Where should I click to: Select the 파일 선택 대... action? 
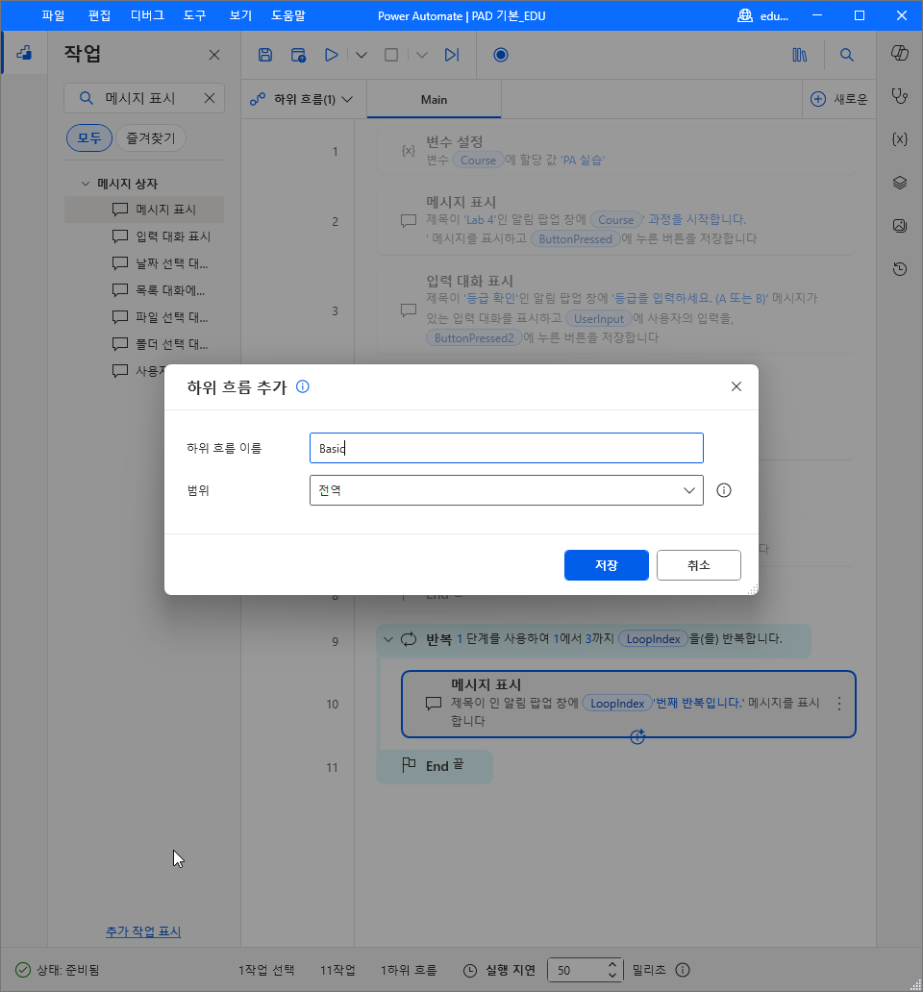click(x=144, y=317)
